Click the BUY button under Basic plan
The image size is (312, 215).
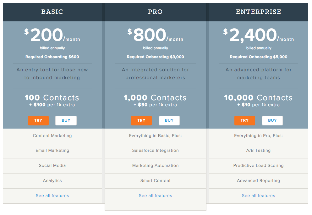66,120
